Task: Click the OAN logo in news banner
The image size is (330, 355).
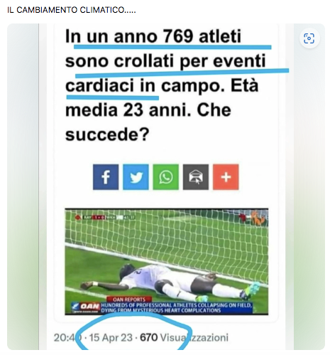Action: coord(87,307)
